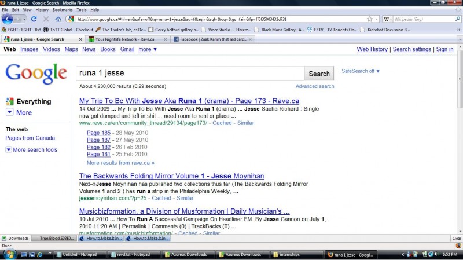Click the Videos link in Google bar
The height and width of the screenshot is (260, 463).
click(x=52, y=49)
